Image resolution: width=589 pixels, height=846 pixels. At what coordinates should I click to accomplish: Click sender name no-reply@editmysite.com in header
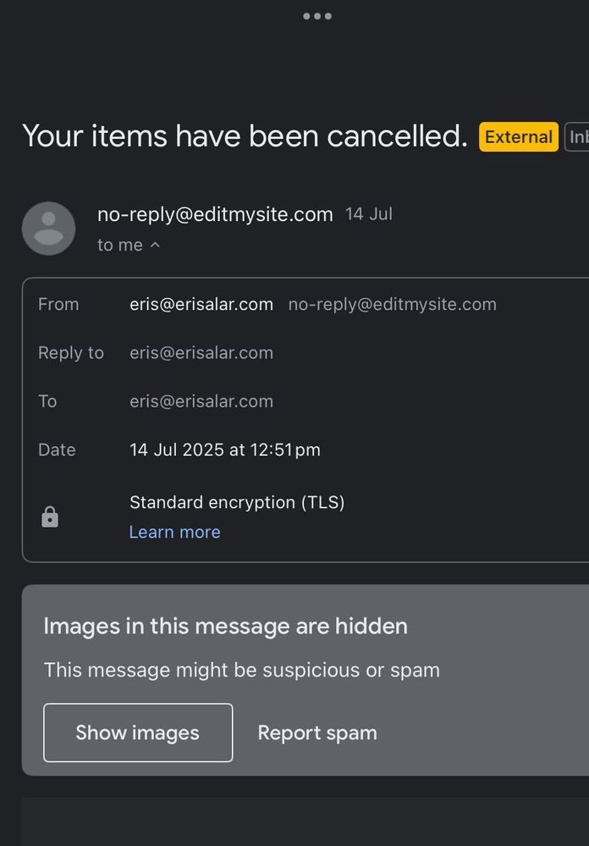[215, 214]
